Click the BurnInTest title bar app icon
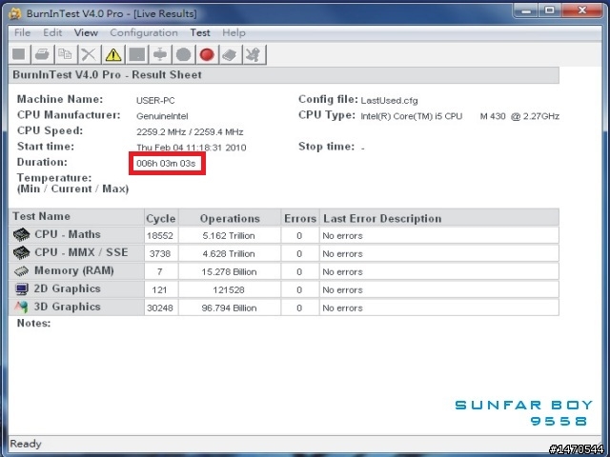The width and height of the screenshot is (610, 457). click(15, 14)
